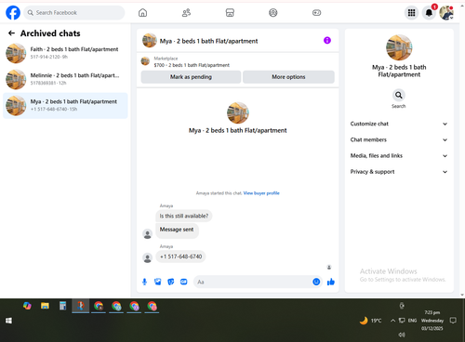Open the Menu grid icon
This screenshot has width=465, height=342.
click(x=411, y=13)
